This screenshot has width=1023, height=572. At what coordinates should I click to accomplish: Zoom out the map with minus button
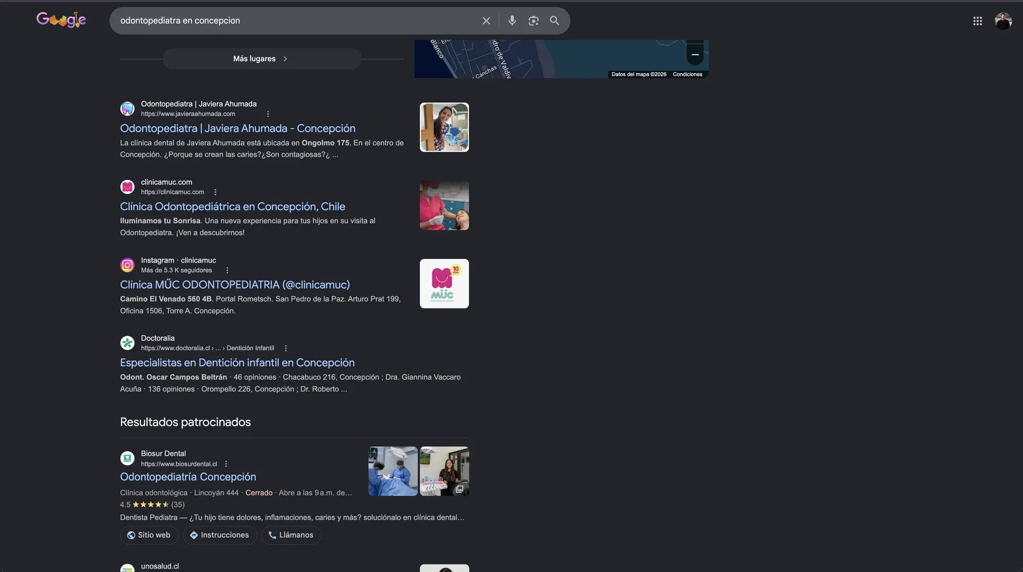click(695, 55)
